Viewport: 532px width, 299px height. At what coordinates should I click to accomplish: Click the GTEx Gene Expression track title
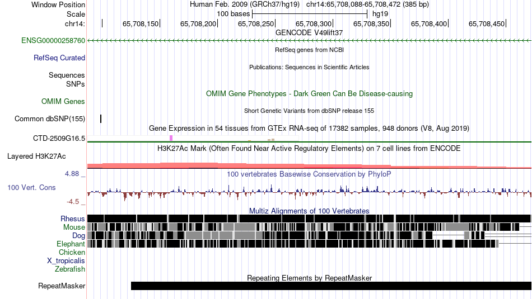click(309, 129)
